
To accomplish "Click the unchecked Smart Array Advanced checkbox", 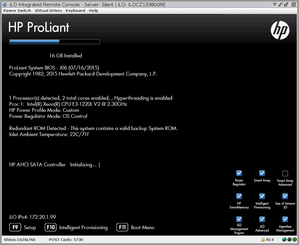I will tap(285, 174).
